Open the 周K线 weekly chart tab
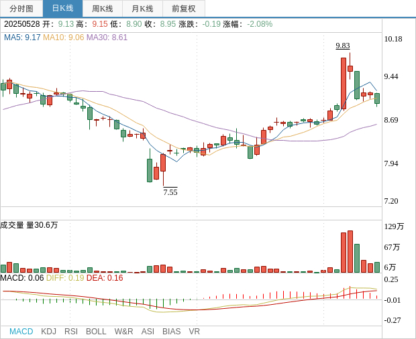The height and width of the screenshot is (339, 416). point(102,9)
